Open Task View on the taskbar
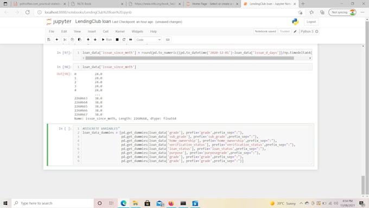This screenshot has width=369, height=208. (111, 203)
